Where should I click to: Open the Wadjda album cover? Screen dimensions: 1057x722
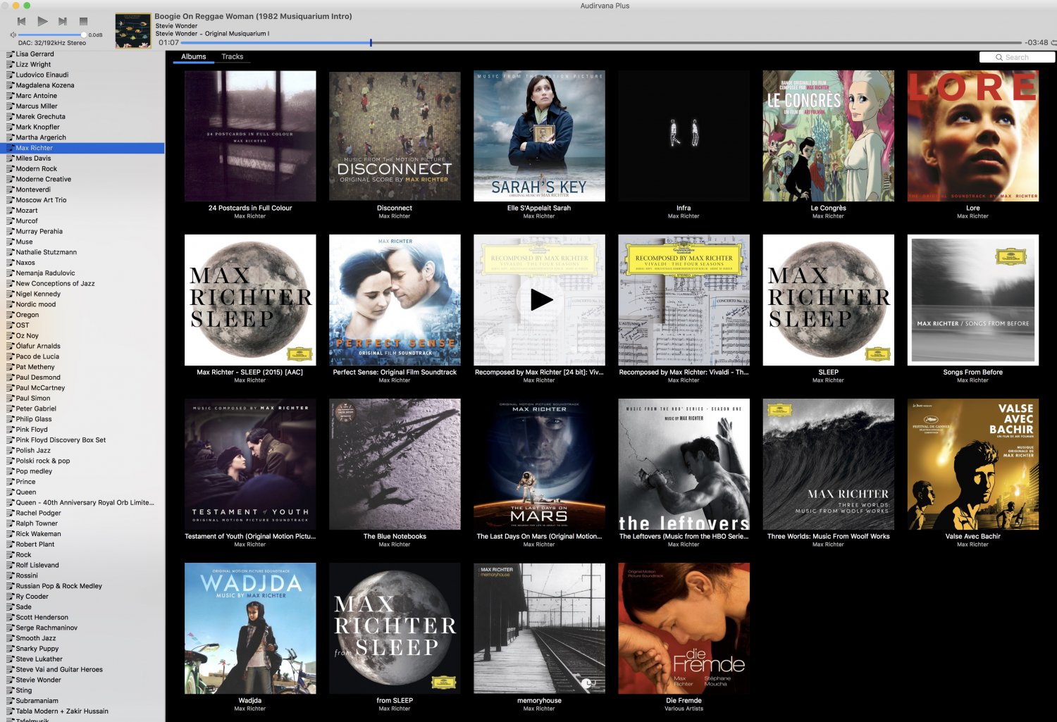click(250, 628)
